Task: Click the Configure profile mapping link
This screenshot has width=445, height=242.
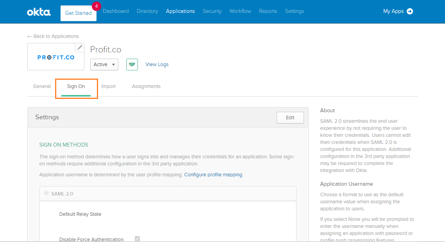Action: pyautogui.click(x=213, y=174)
